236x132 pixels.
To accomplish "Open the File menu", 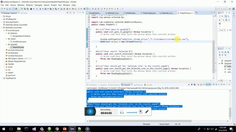I will (x=2, y=5).
